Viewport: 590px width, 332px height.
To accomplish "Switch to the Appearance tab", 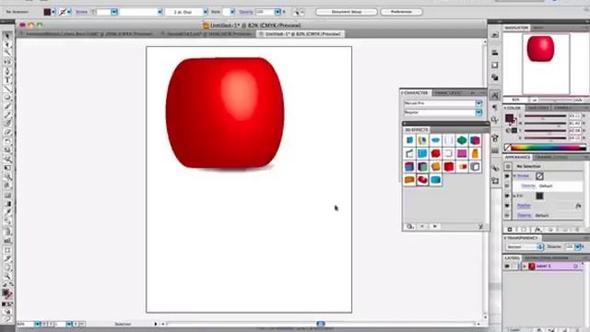I will pos(517,157).
